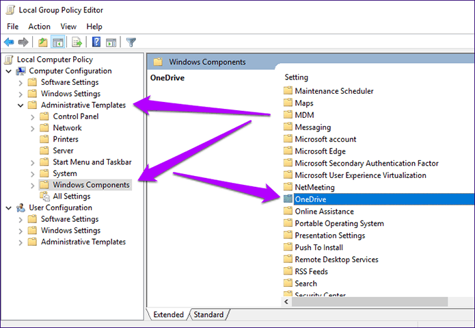The width and height of the screenshot is (475, 328).
Task: Click the Up one level folder icon
Action: point(42,42)
